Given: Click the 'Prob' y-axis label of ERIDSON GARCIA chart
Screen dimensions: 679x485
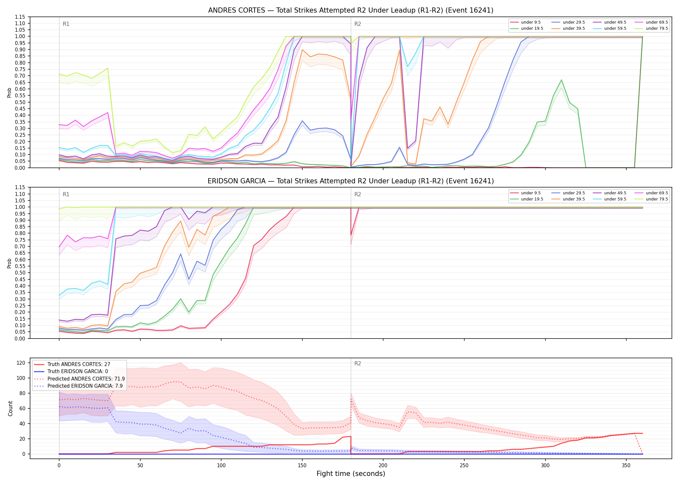Looking at the screenshot, I should [x=9, y=263].
